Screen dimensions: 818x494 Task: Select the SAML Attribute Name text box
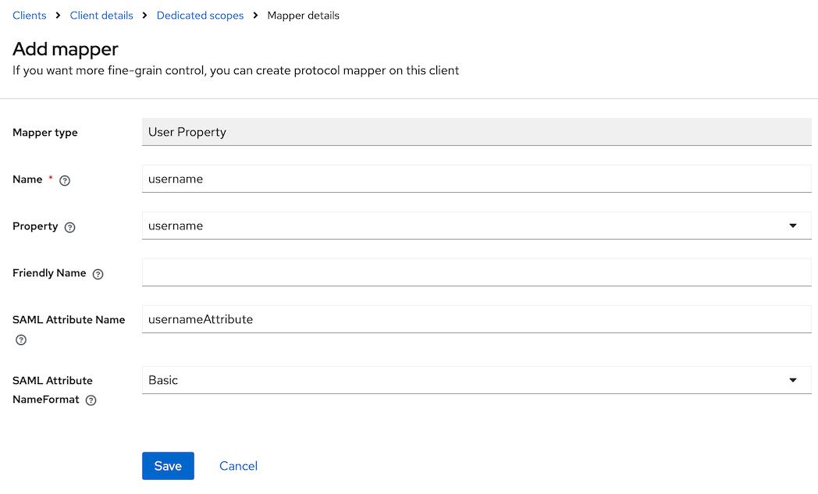(476, 319)
